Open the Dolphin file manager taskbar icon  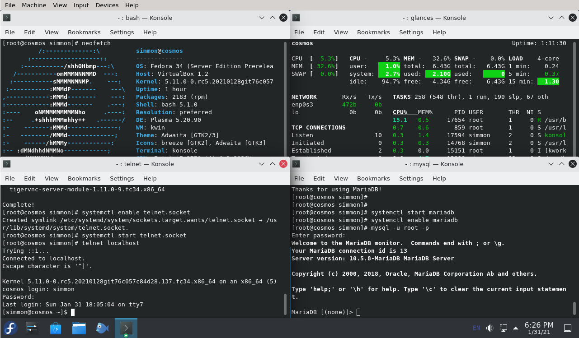pos(79,328)
